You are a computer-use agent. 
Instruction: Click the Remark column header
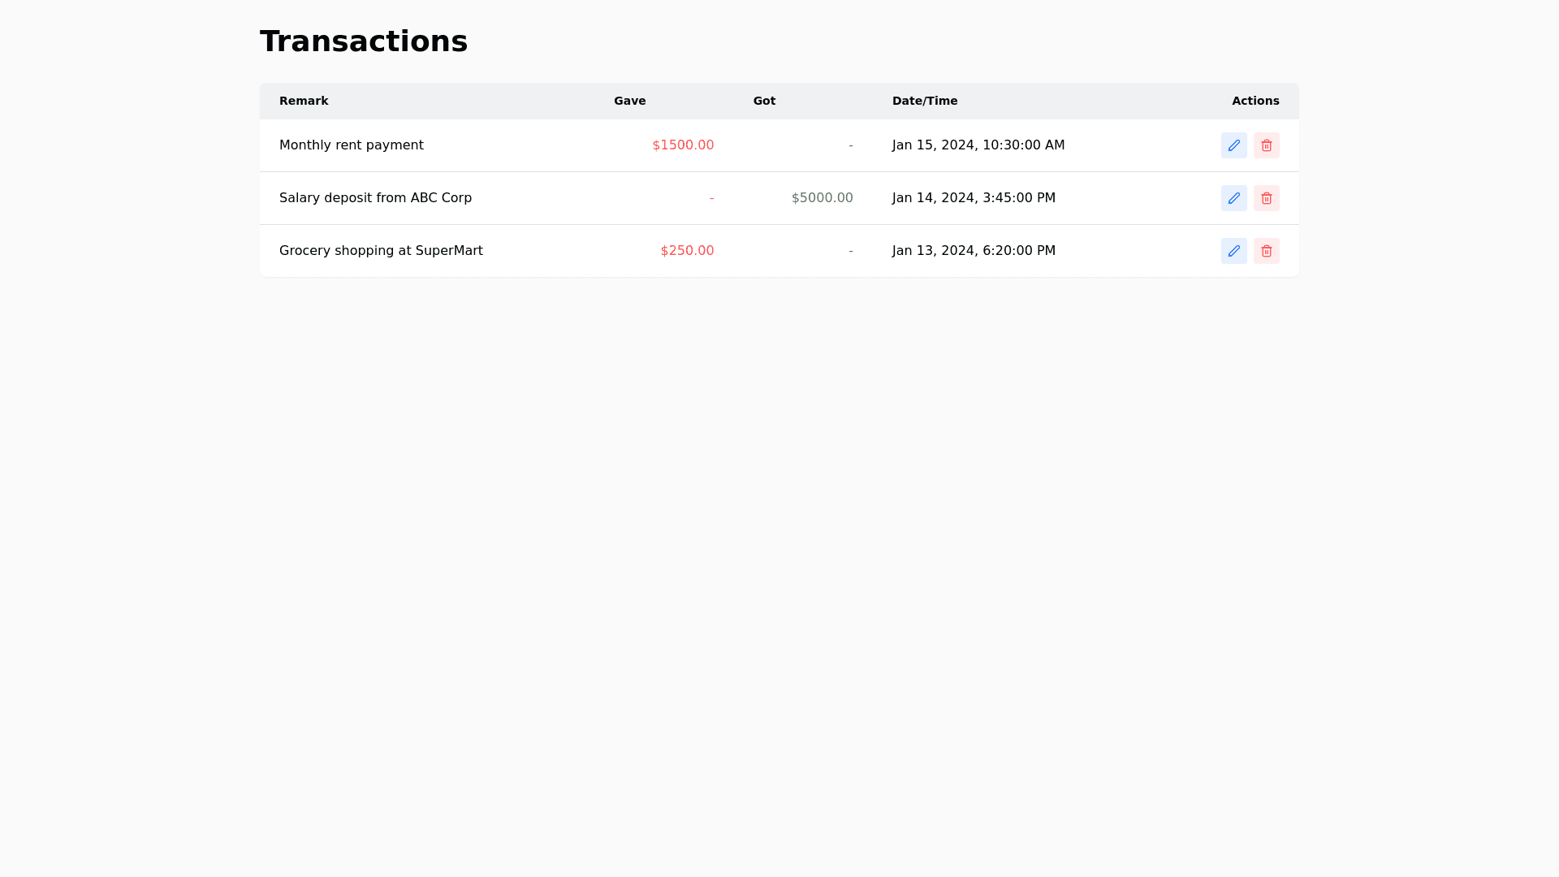(x=304, y=101)
